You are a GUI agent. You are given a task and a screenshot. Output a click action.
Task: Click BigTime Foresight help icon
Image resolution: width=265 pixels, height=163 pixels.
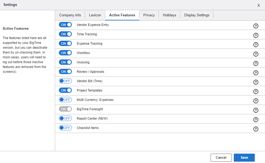256,110
